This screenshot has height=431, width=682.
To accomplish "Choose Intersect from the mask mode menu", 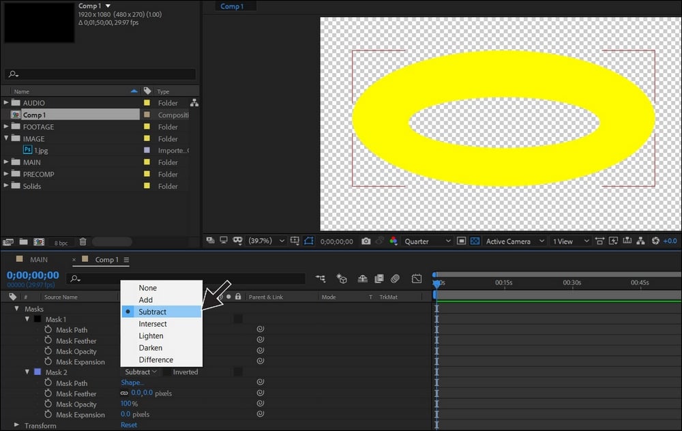I will click(154, 323).
